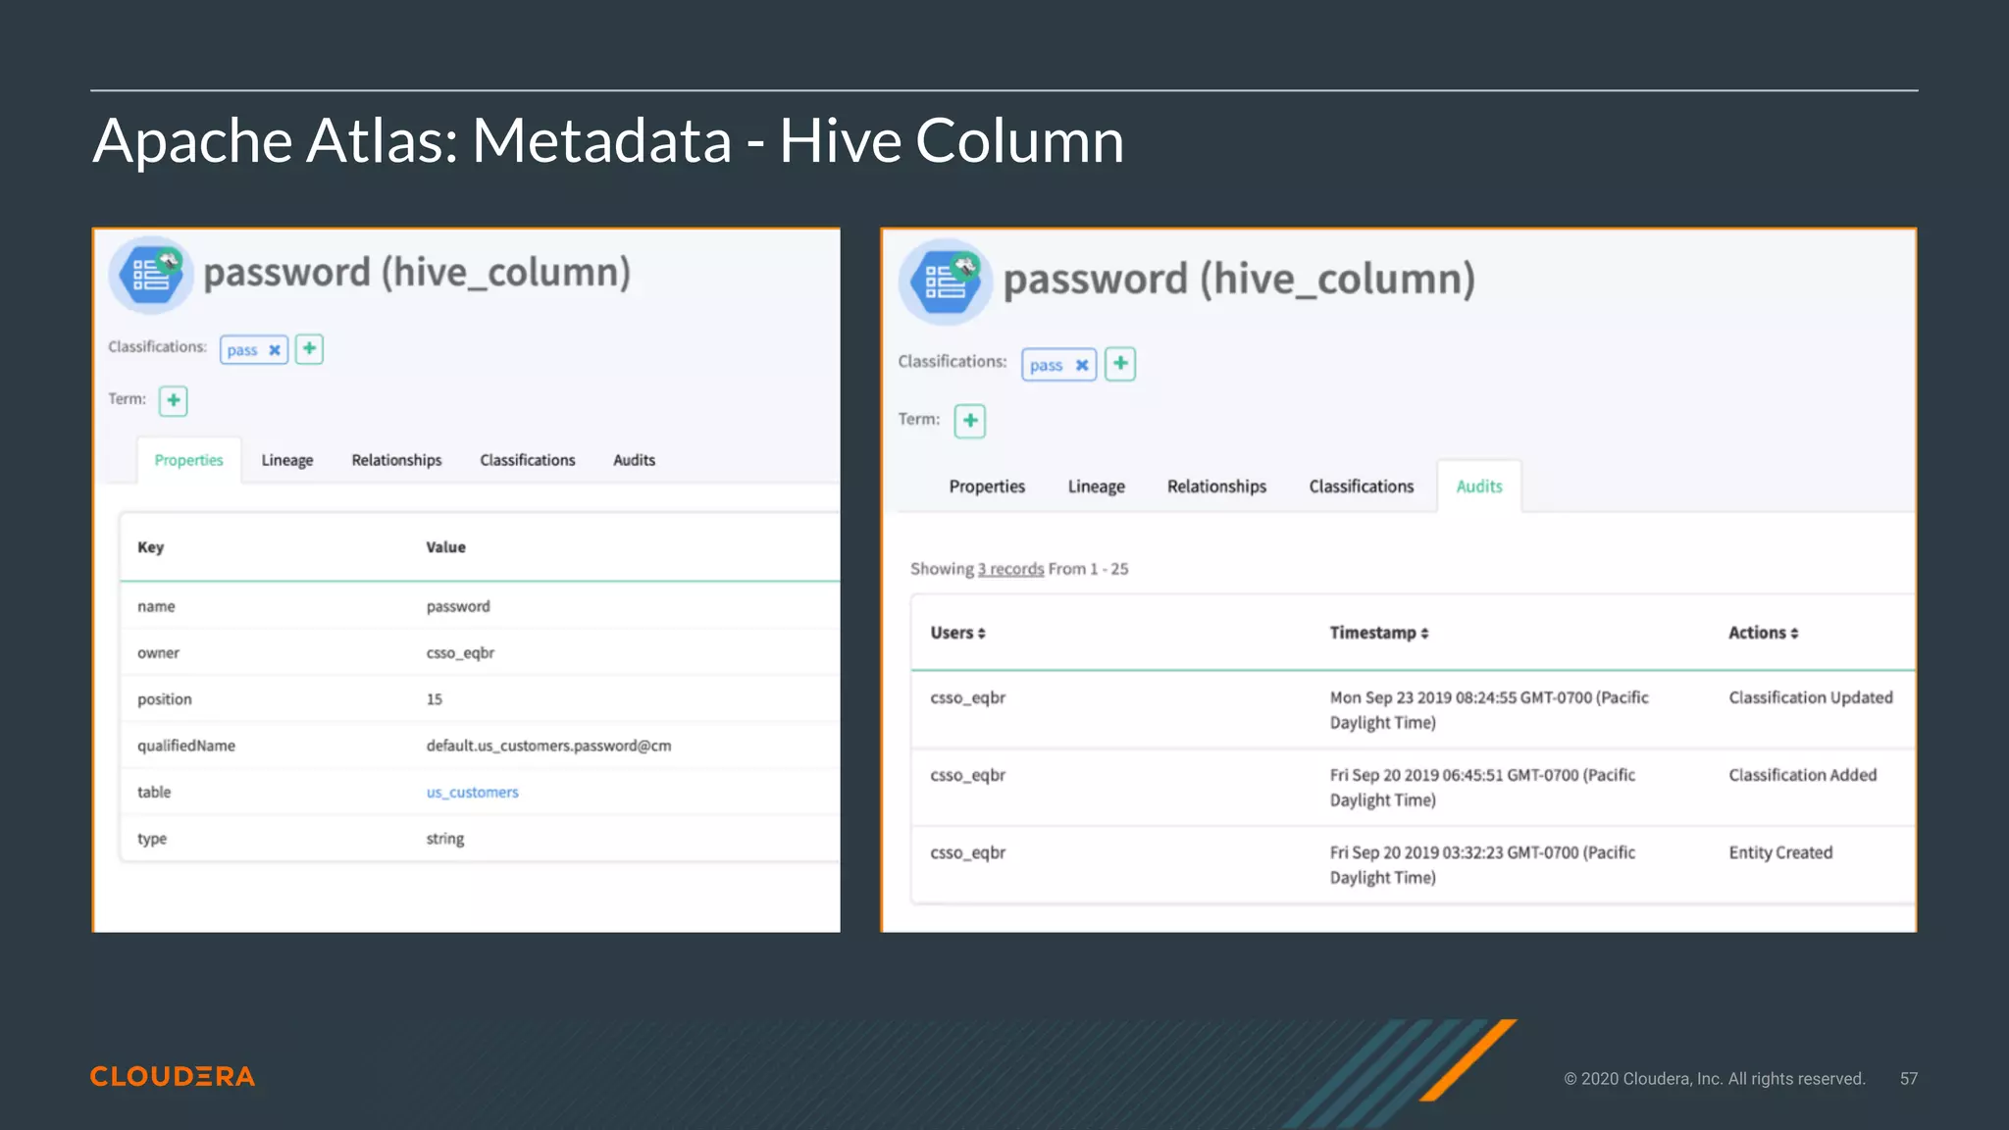Select the active Audits tab in right panel

[x=1479, y=487]
